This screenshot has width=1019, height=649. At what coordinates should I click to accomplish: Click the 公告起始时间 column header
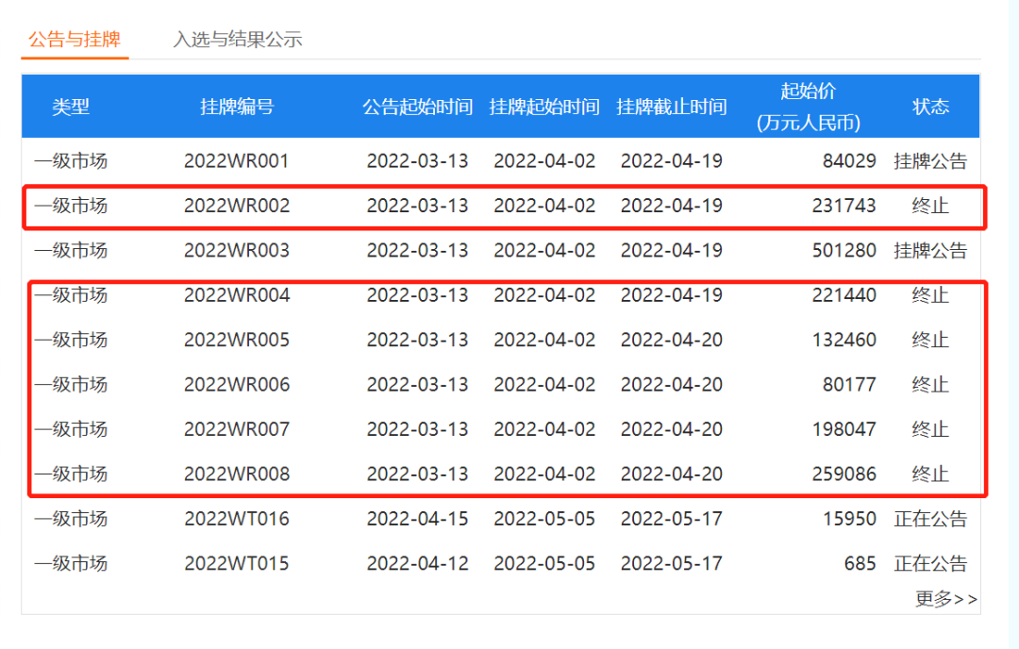pyautogui.click(x=417, y=107)
